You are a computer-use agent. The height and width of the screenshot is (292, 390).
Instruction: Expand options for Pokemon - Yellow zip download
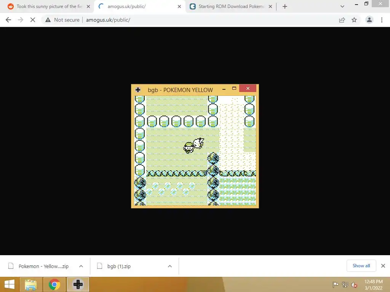[x=81, y=266]
